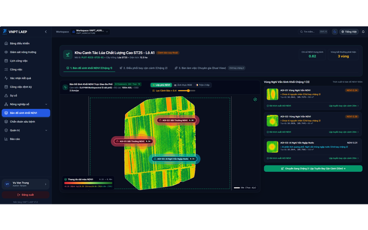Screen dimensions: 368x230
Task: Click the Nông nghiệp số icon
Action: tap(6, 104)
